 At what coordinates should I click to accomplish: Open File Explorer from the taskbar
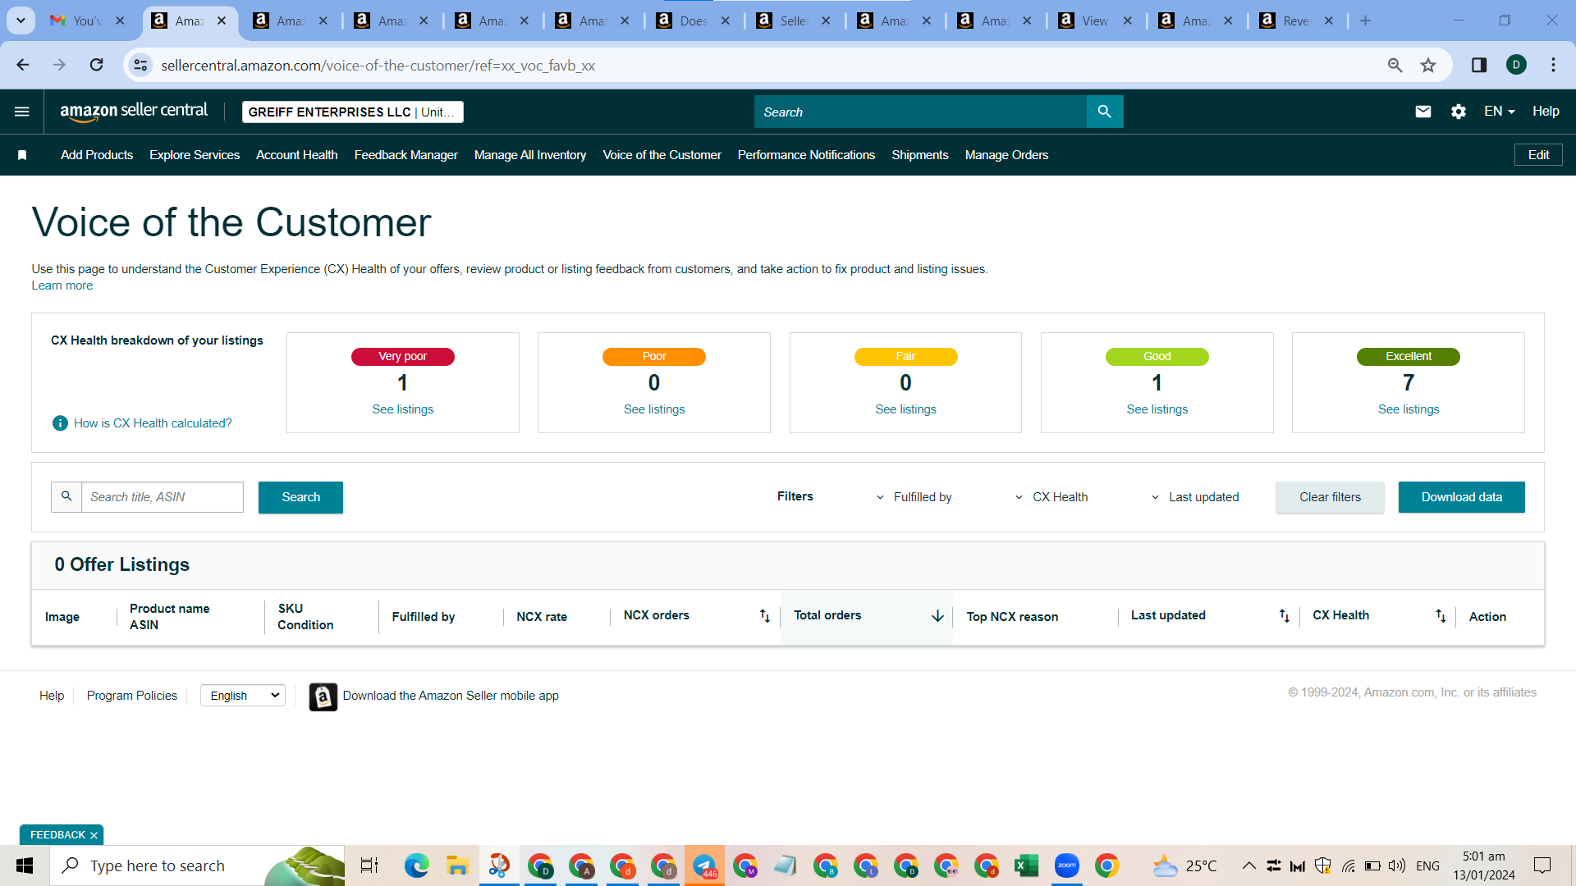pyautogui.click(x=456, y=865)
